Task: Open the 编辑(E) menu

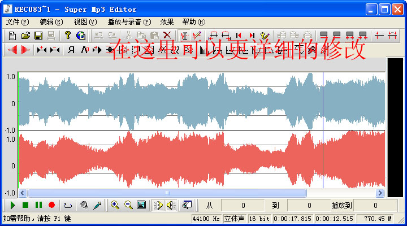Action: pos(51,22)
